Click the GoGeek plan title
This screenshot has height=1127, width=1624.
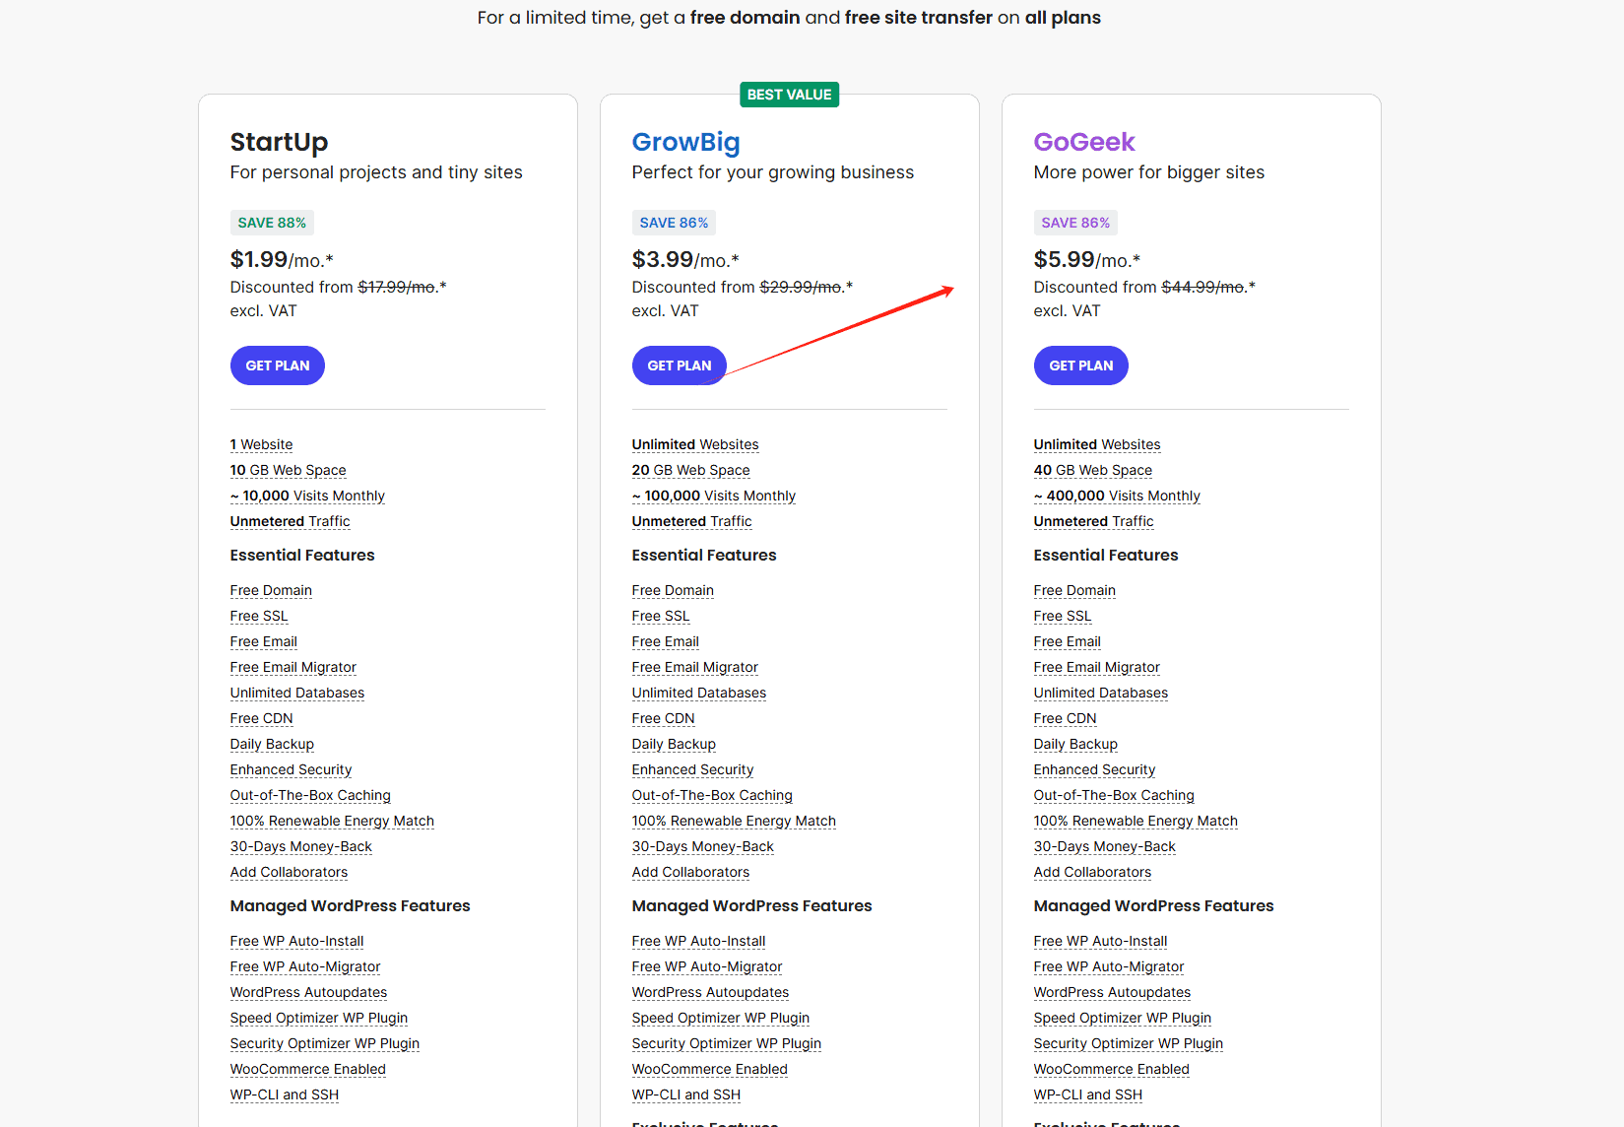(1084, 142)
